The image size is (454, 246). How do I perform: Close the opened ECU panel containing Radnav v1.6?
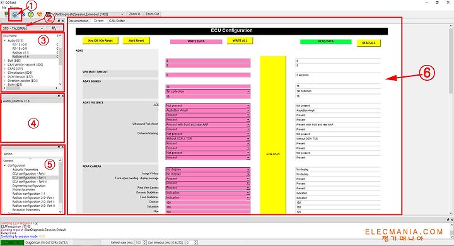click(x=62, y=96)
